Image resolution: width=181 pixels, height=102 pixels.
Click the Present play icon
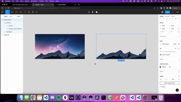click(173, 12)
